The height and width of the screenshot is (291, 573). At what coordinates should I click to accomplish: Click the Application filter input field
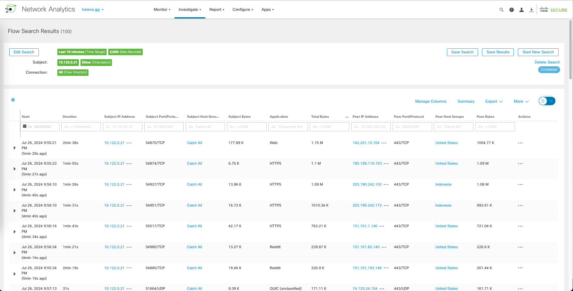[x=288, y=127]
